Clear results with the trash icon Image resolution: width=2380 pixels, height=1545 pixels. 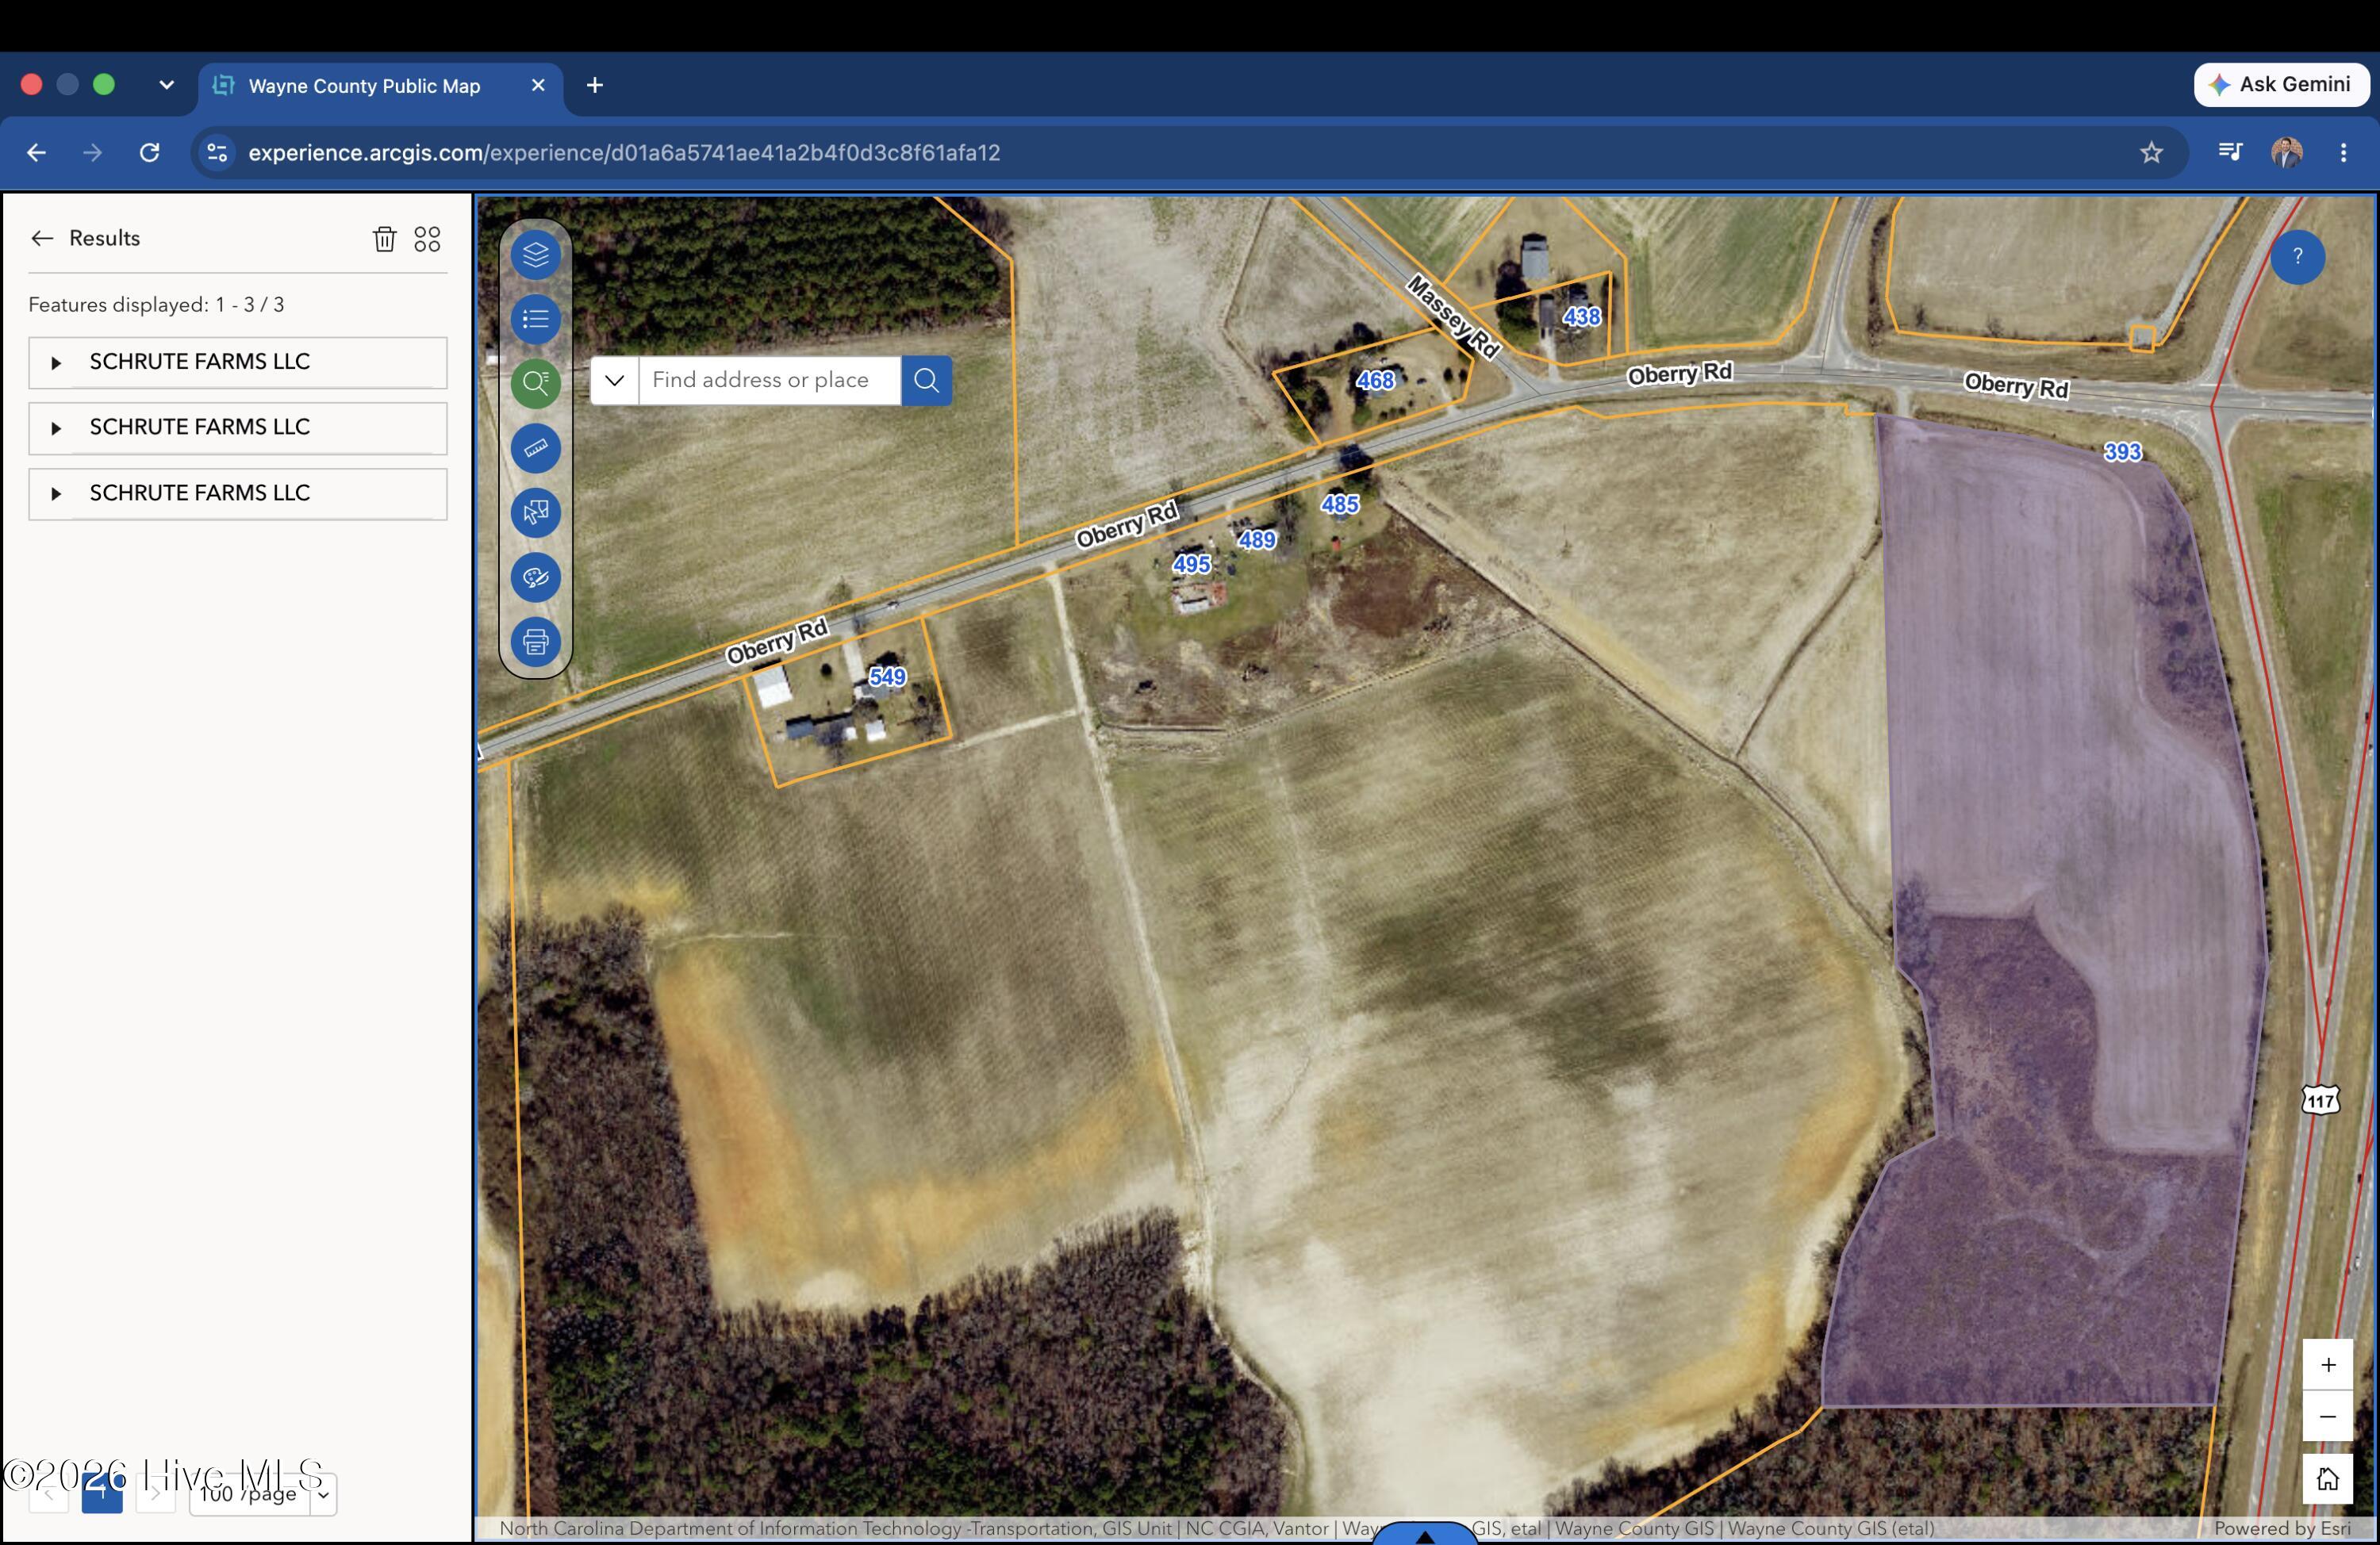click(385, 239)
